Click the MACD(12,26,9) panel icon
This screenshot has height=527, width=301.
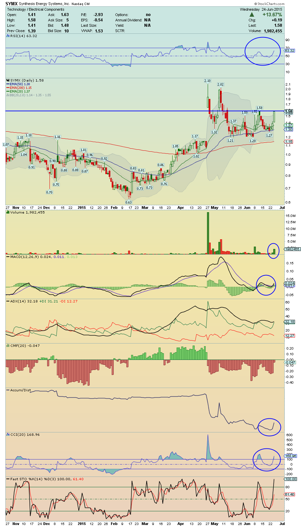coord(8,257)
